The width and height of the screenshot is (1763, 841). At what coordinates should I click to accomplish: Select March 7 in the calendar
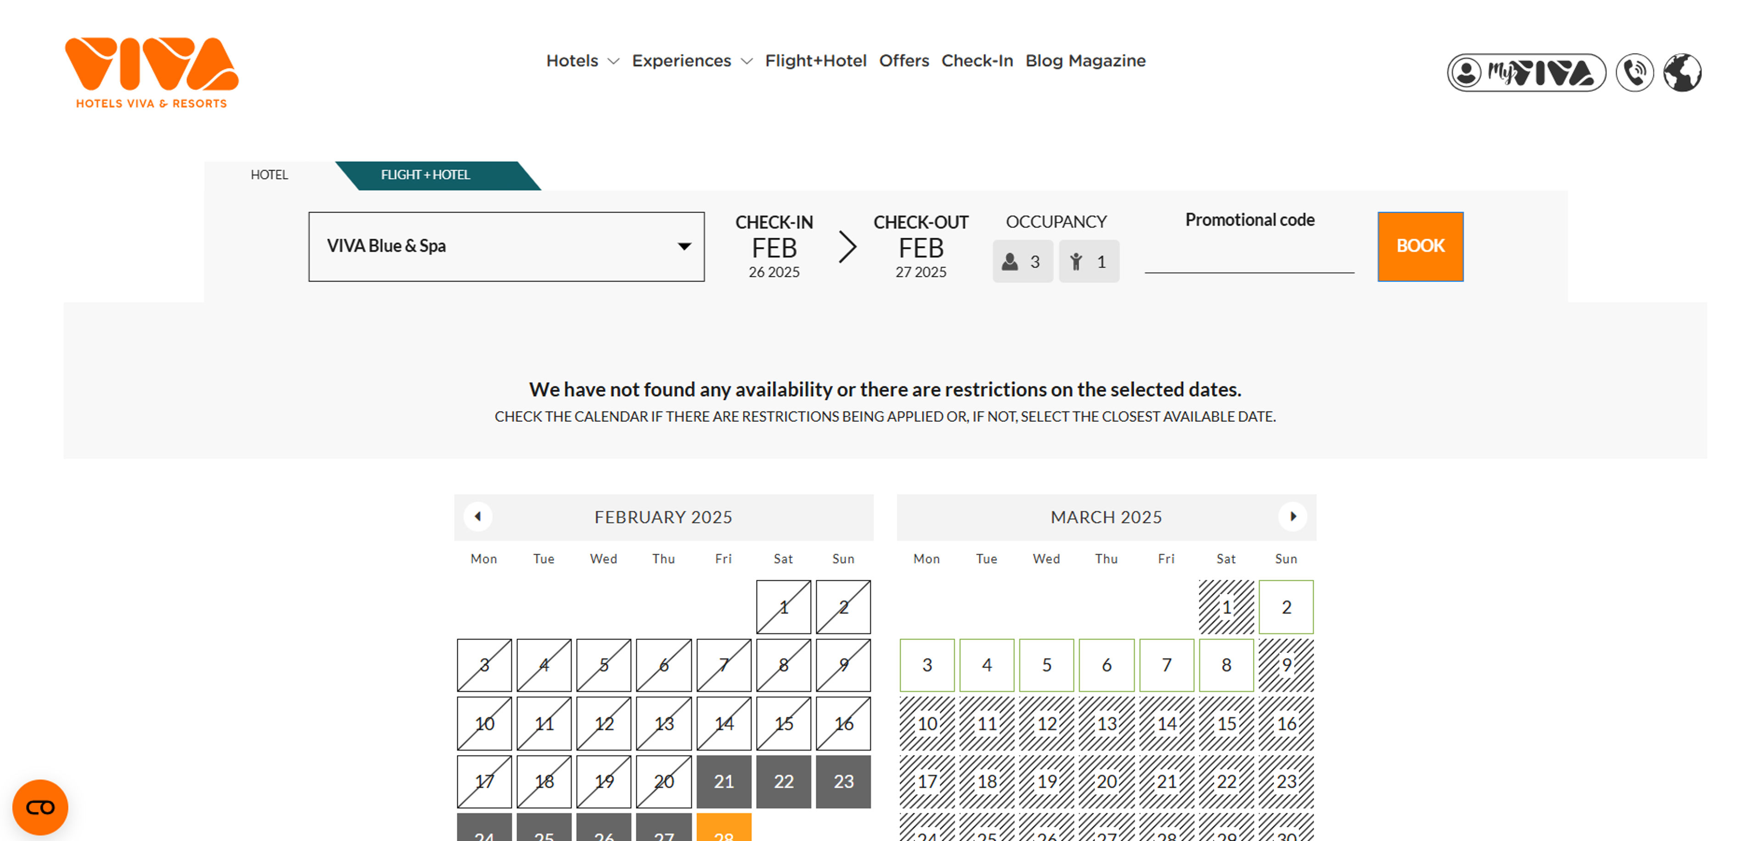1166,665
